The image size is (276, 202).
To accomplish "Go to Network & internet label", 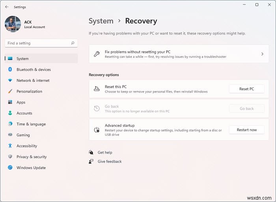I will coord(33,80).
